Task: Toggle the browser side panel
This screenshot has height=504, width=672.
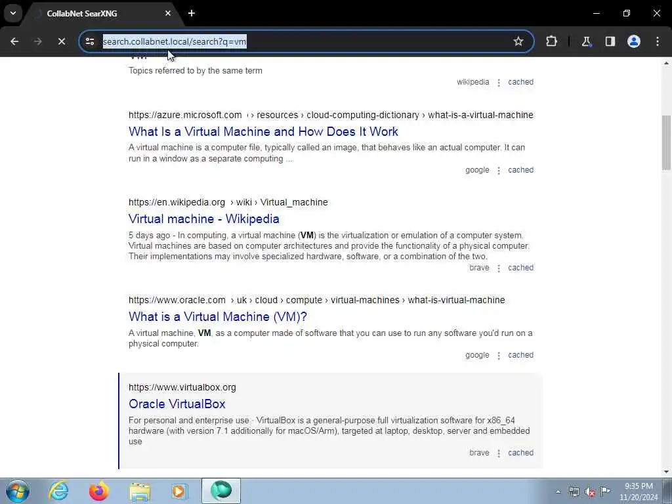Action: tap(610, 41)
